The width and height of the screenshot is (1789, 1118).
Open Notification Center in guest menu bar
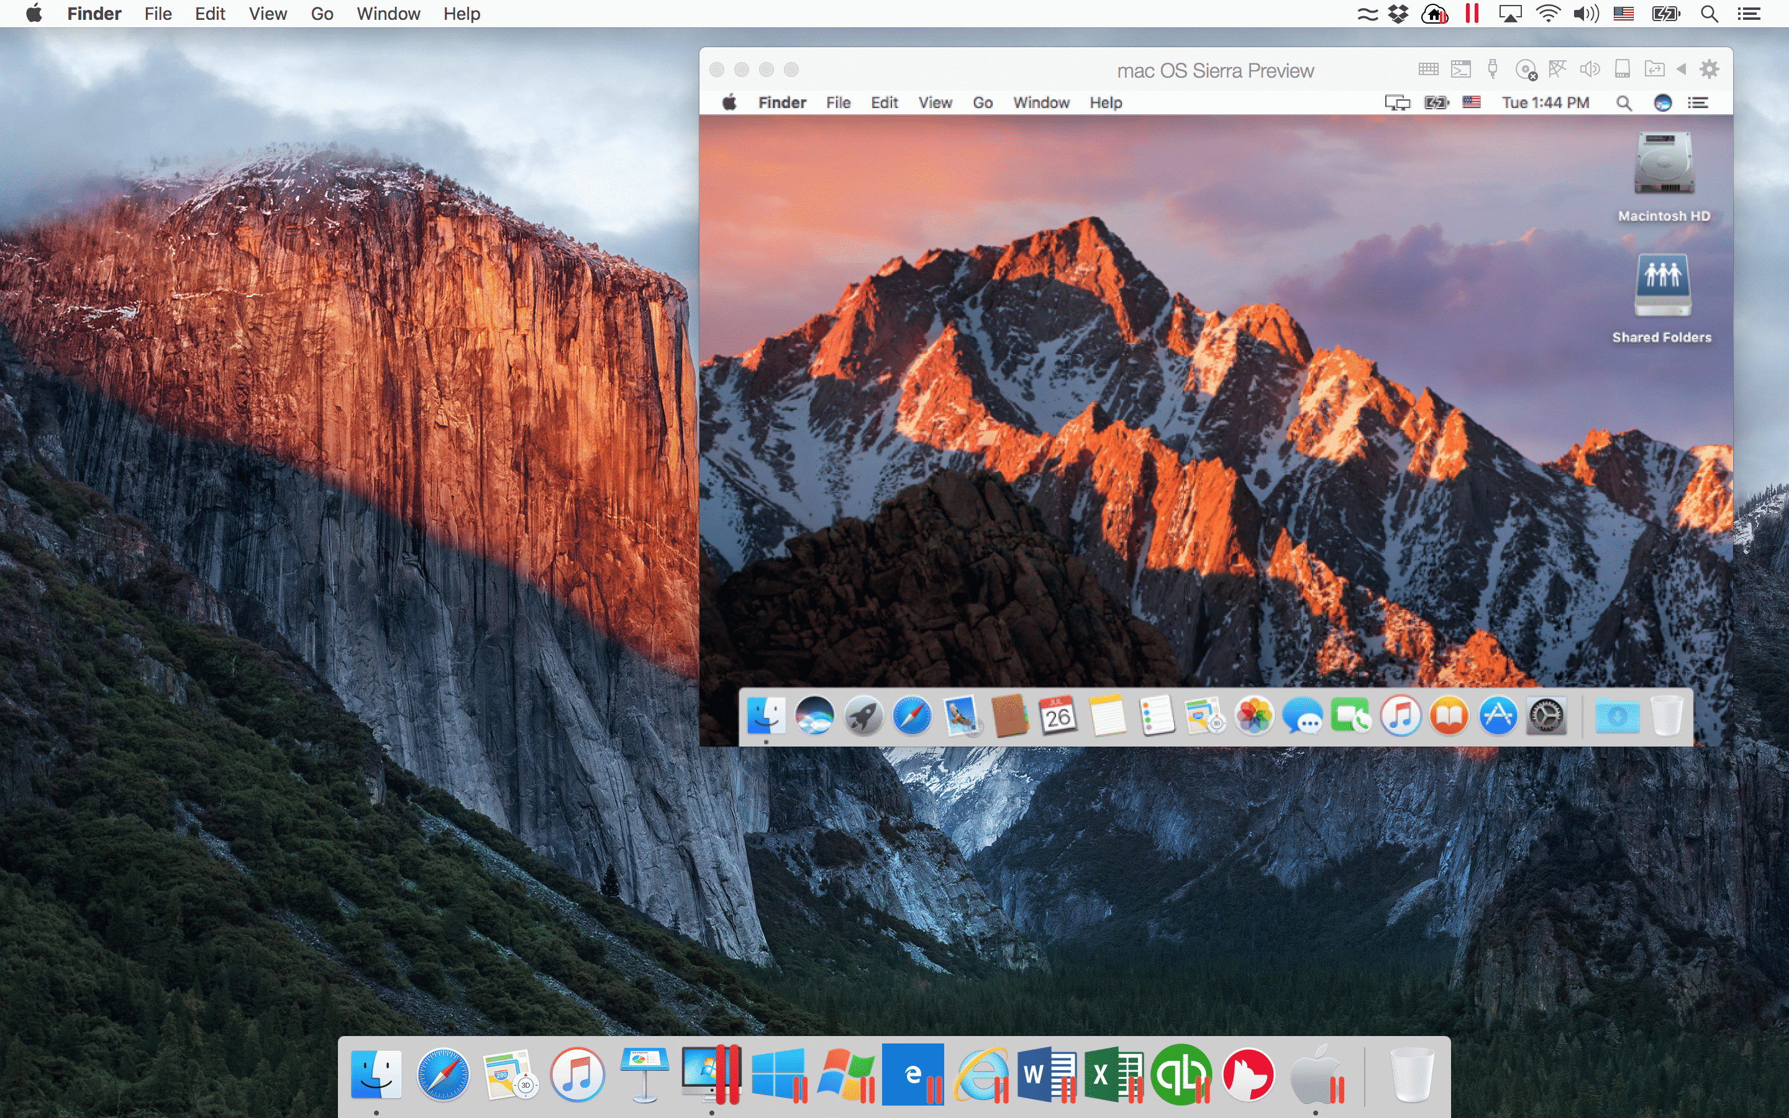click(1698, 102)
